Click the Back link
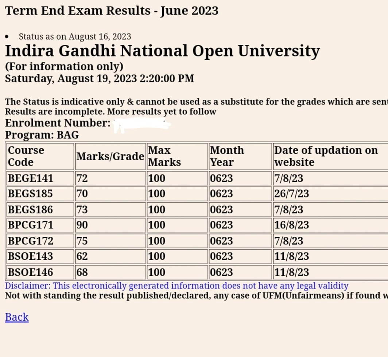388x357 pixels. (17, 317)
